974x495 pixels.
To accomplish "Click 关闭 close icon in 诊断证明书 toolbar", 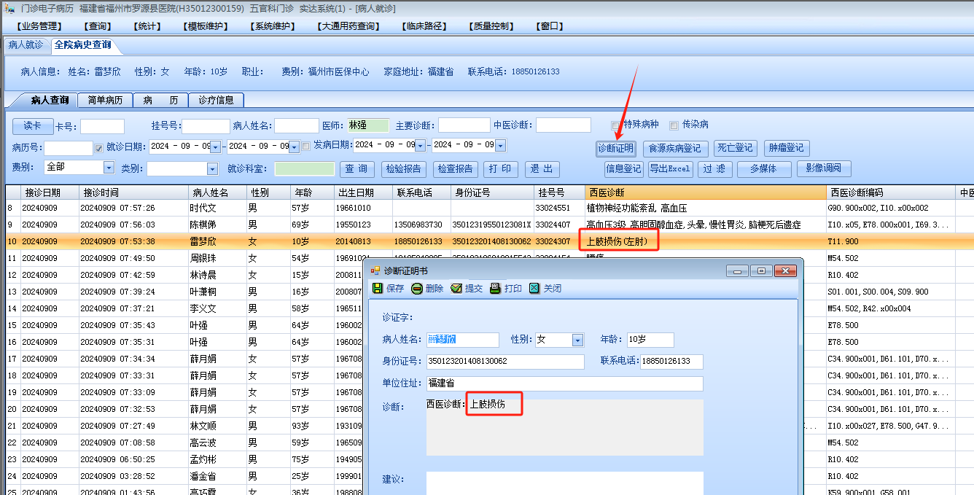I will click(x=534, y=289).
